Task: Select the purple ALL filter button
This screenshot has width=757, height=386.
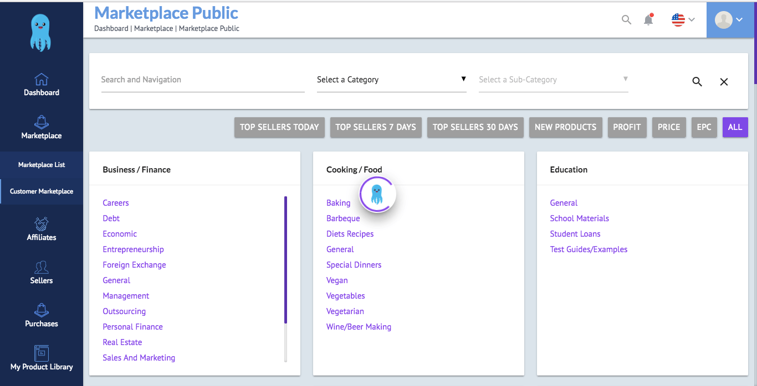Action: click(x=735, y=127)
